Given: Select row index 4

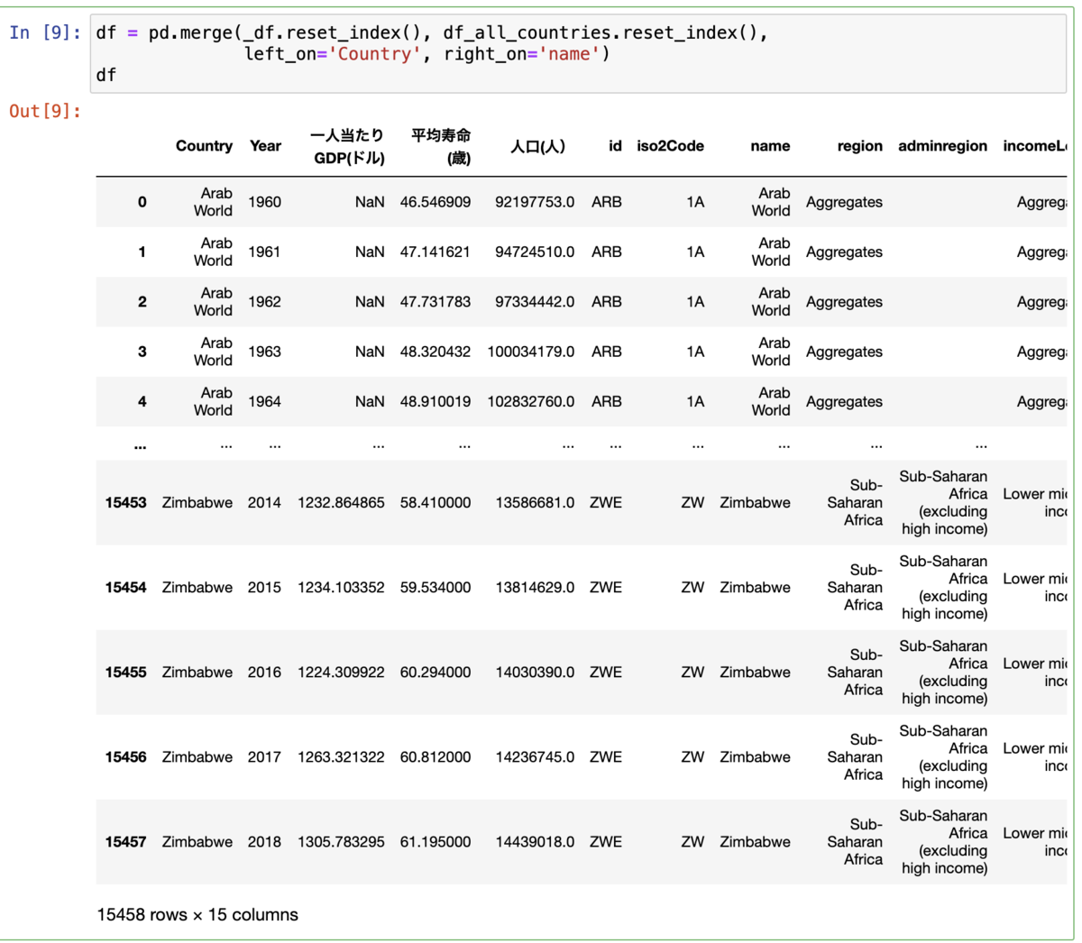Looking at the screenshot, I should coord(142,402).
